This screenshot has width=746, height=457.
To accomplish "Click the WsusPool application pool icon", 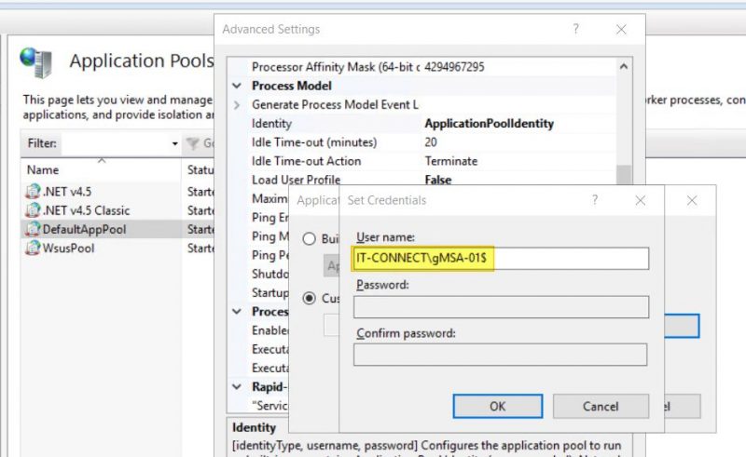I will tap(34, 249).
